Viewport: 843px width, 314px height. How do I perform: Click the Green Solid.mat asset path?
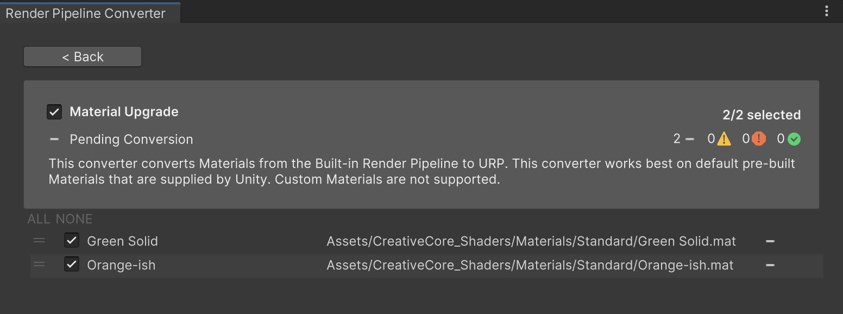(531, 241)
